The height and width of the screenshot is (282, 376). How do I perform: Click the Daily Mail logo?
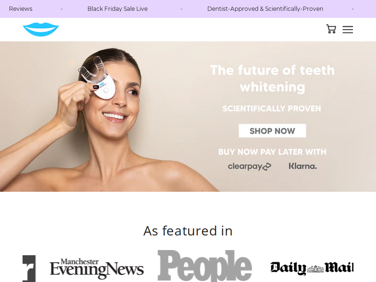(x=312, y=268)
